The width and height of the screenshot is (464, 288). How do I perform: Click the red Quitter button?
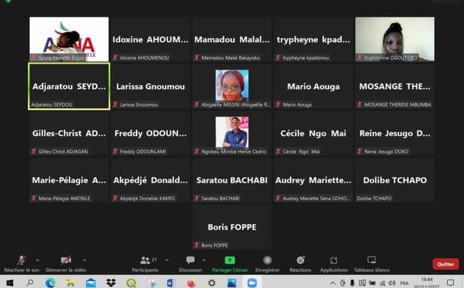[445, 264]
